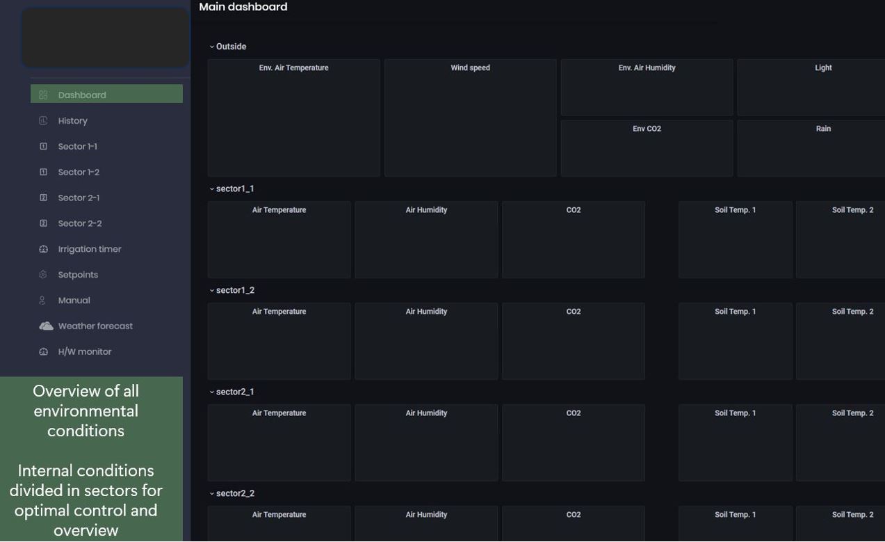Click Air Temperature title in sector2_2
Screen dimensions: 885x542
coord(279,515)
